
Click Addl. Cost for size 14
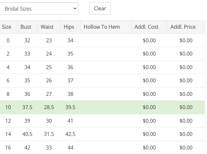coord(149,134)
